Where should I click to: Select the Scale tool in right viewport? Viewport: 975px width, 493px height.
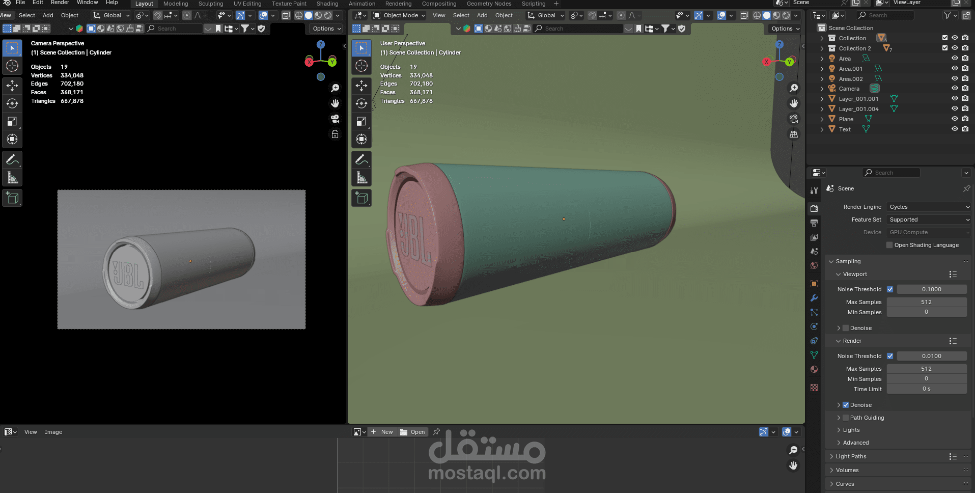361,121
